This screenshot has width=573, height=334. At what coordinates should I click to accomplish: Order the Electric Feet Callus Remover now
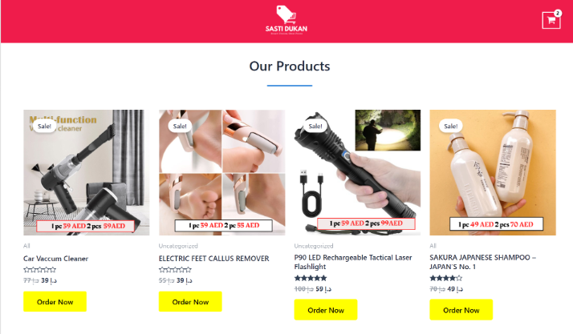pos(190,301)
